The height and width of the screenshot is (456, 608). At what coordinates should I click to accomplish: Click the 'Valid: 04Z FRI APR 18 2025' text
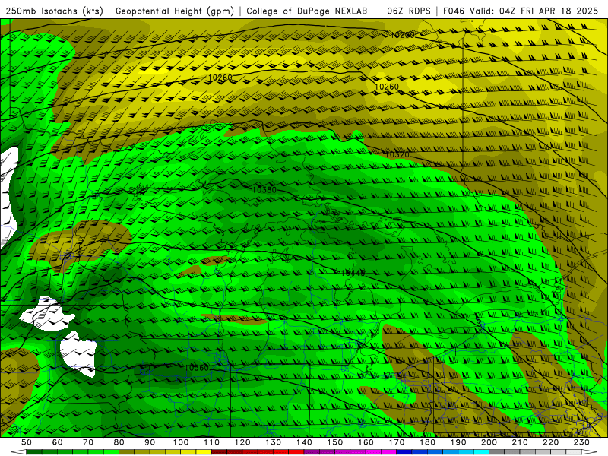coord(534,11)
